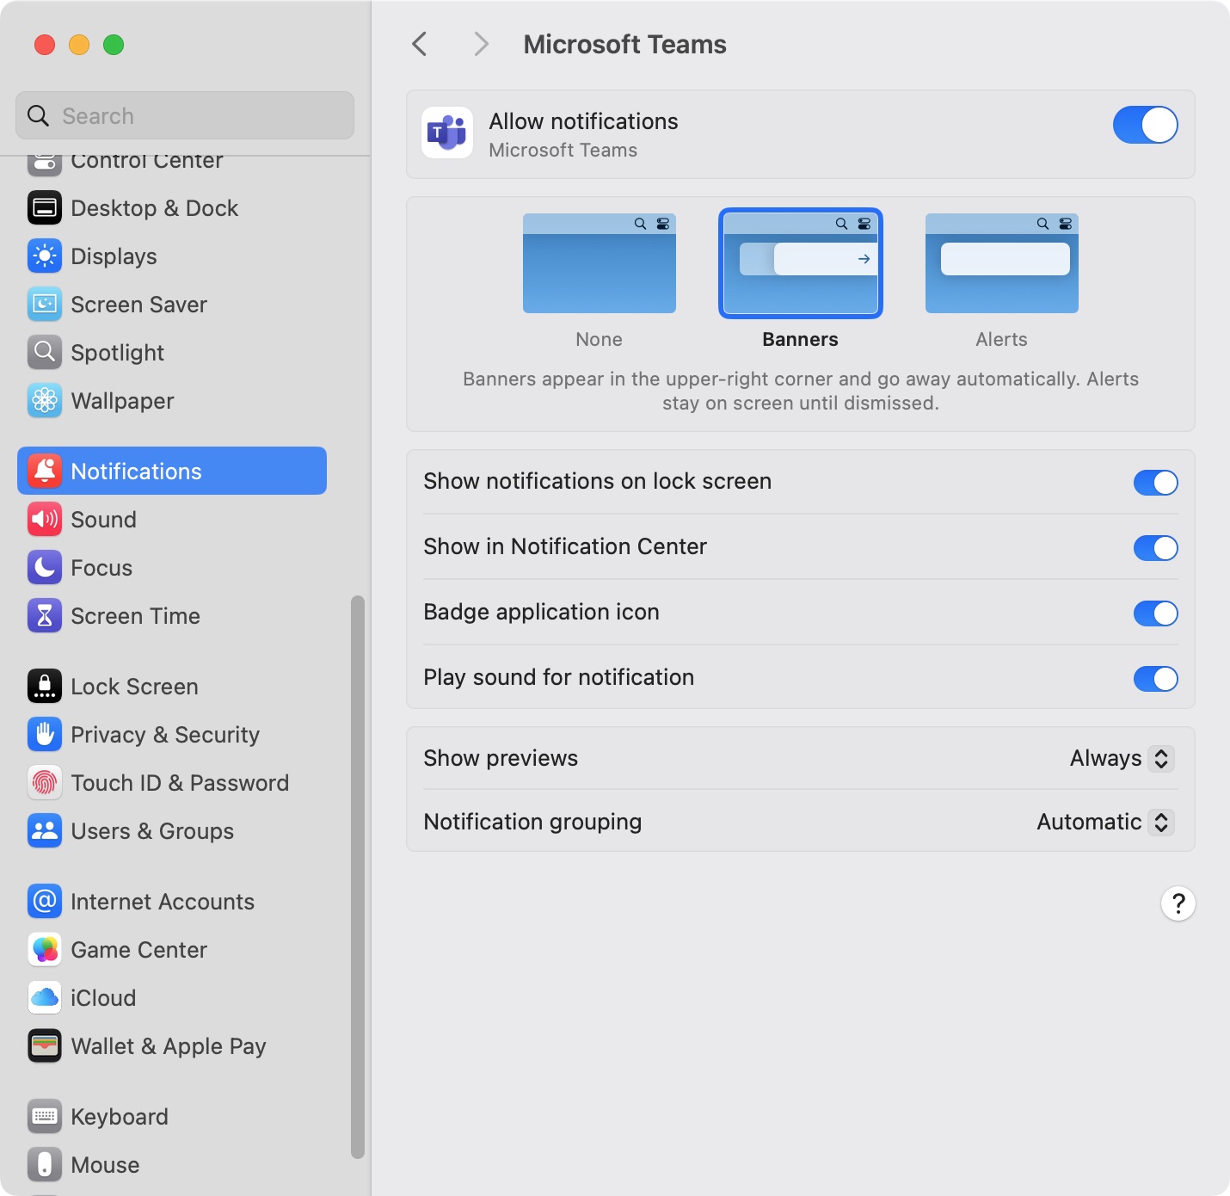The width and height of the screenshot is (1230, 1196).
Task: Open Focus via the moon icon
Action: (x=45, y=568)
